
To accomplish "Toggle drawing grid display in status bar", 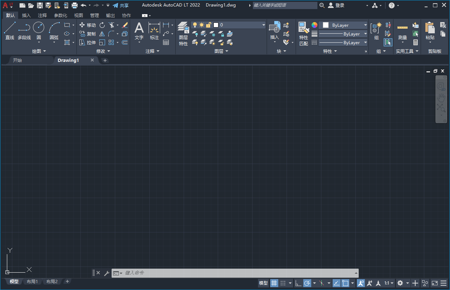I will click(x=274, y=283).
